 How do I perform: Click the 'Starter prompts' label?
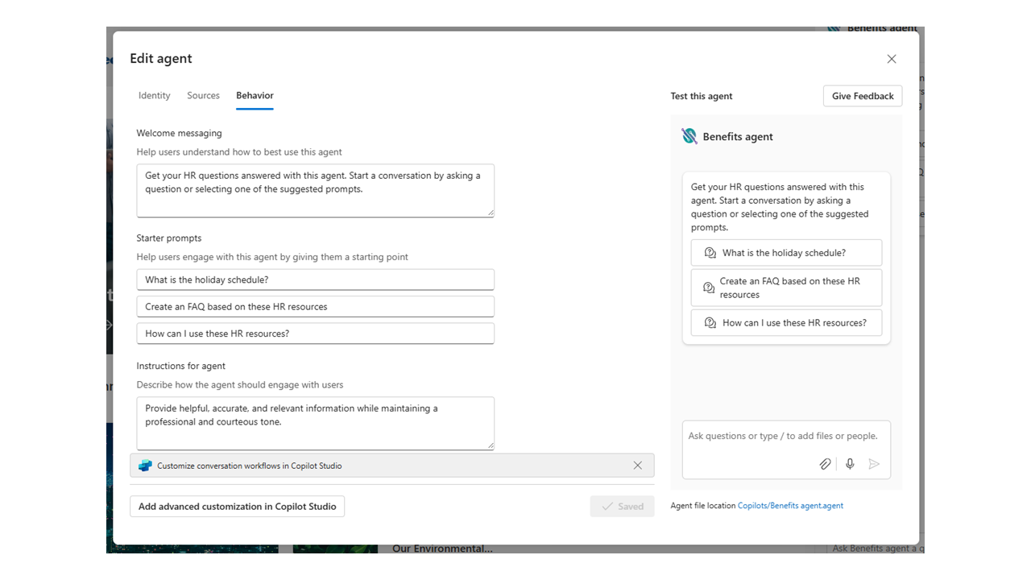(169, 238)
